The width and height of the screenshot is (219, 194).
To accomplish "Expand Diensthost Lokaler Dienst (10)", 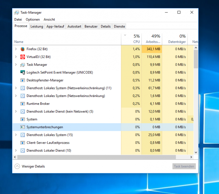I will point(16,150).
